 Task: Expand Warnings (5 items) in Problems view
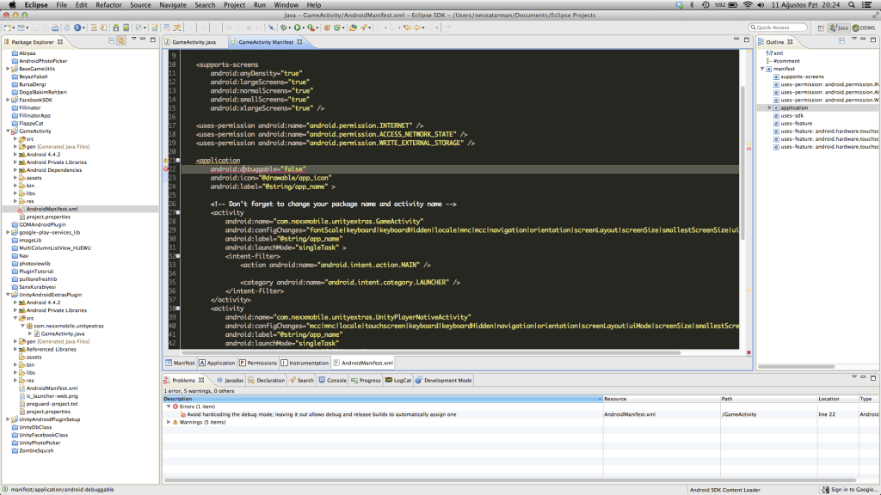[169, 421]
